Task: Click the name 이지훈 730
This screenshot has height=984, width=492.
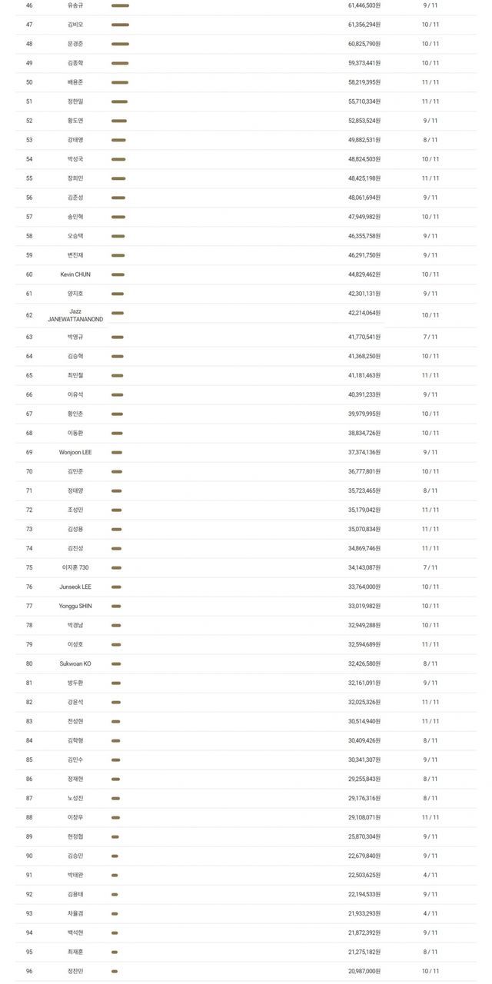Action: tap(75, 567)
